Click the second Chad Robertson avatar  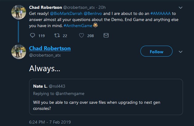18,51
